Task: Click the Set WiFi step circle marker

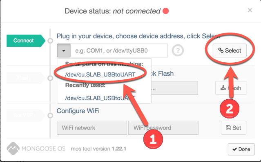Action: 50,116
